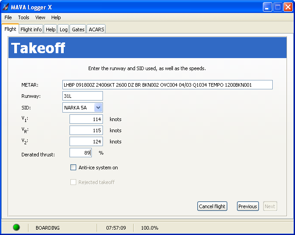Viewport: 295px width, 235px height.
Task: Click the SID: label
Action: pos(26,108)
